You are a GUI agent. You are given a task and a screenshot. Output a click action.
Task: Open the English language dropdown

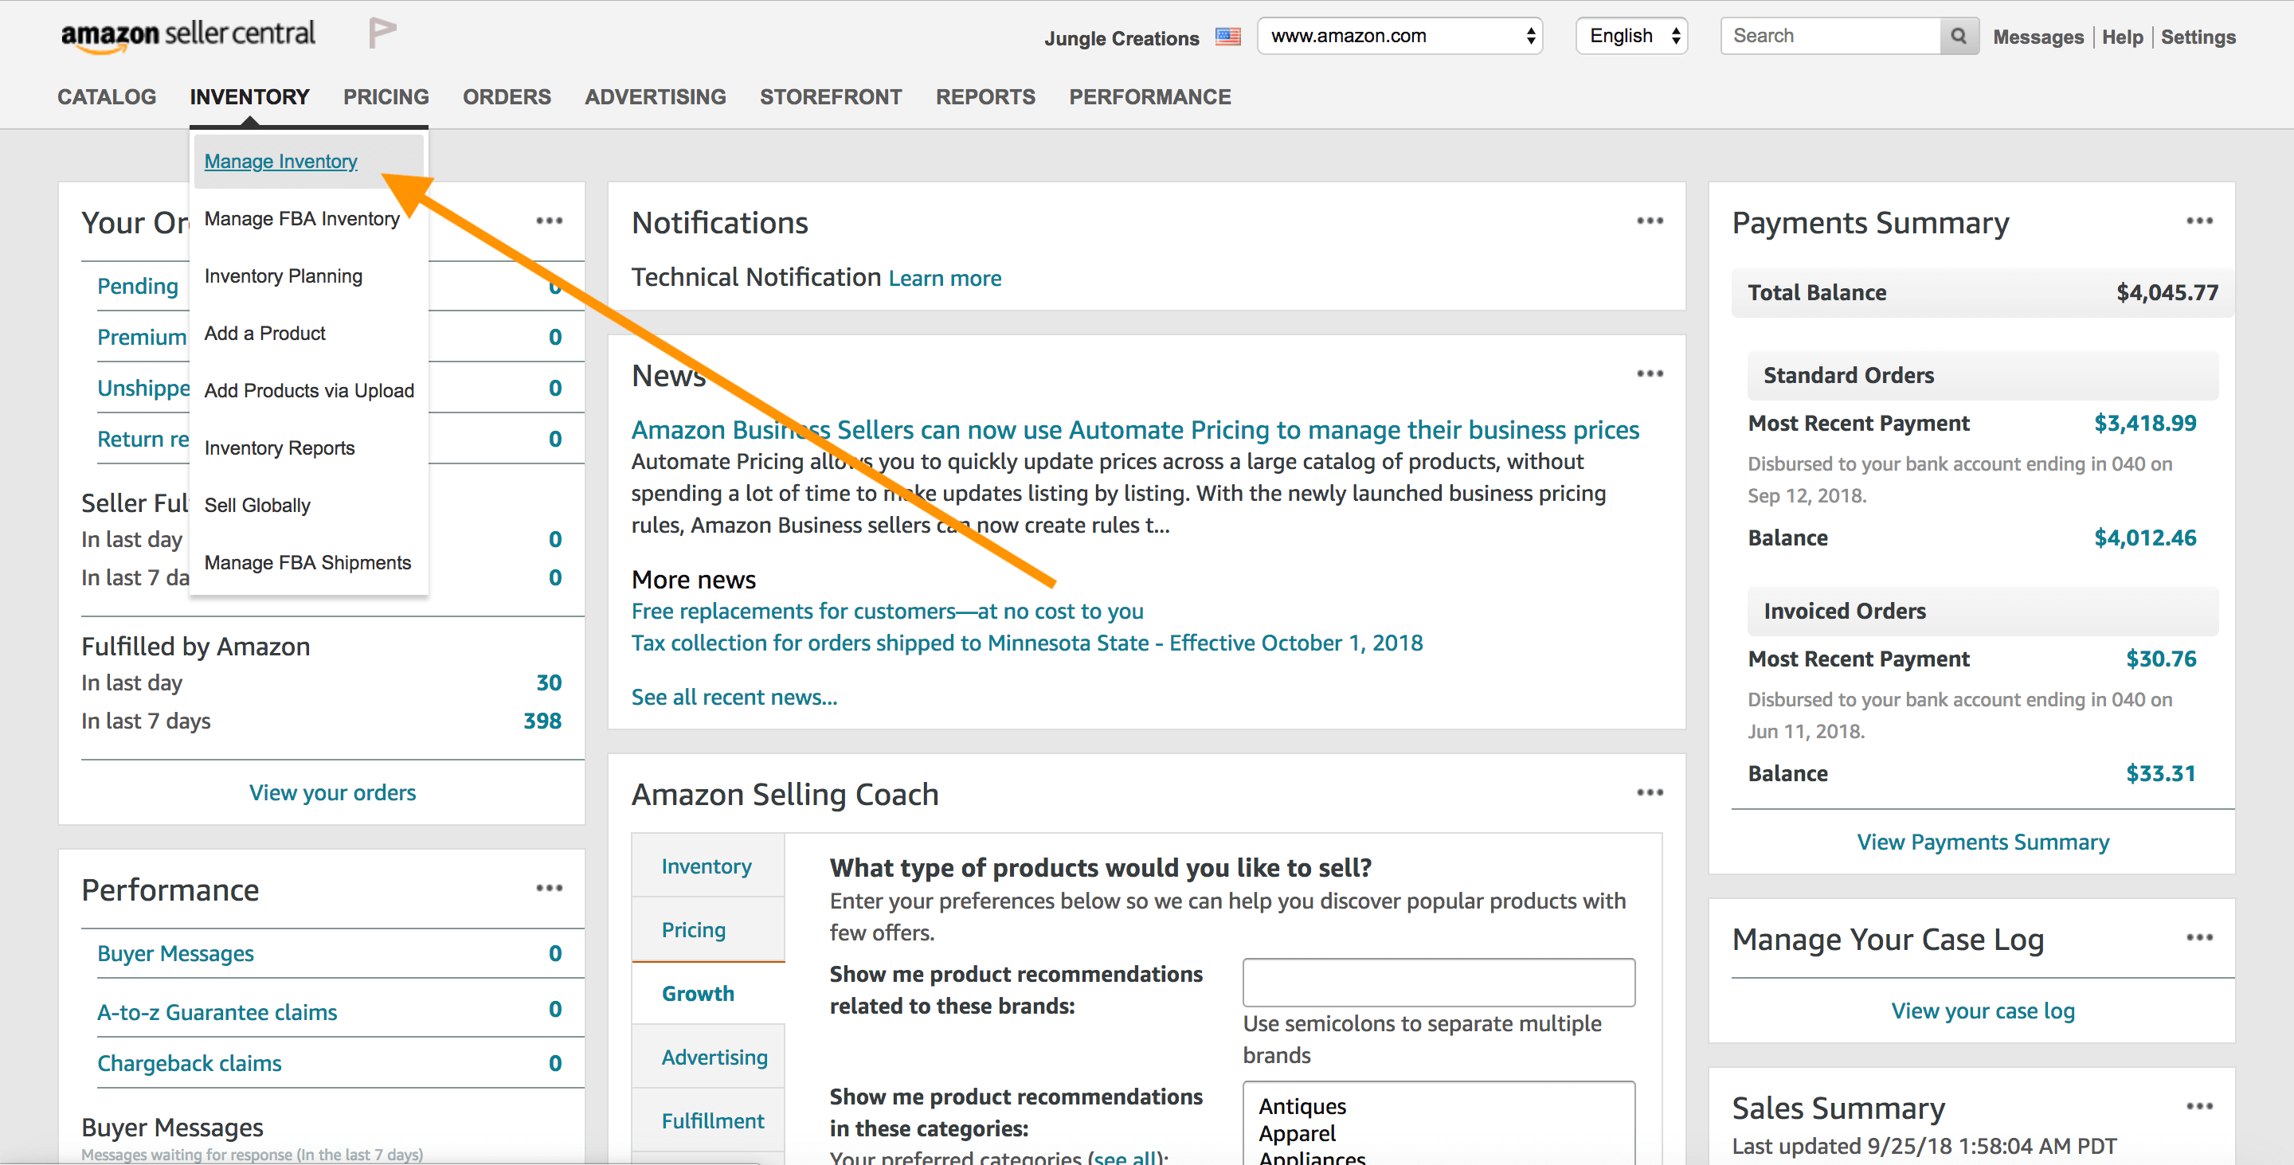(1631, 37)
